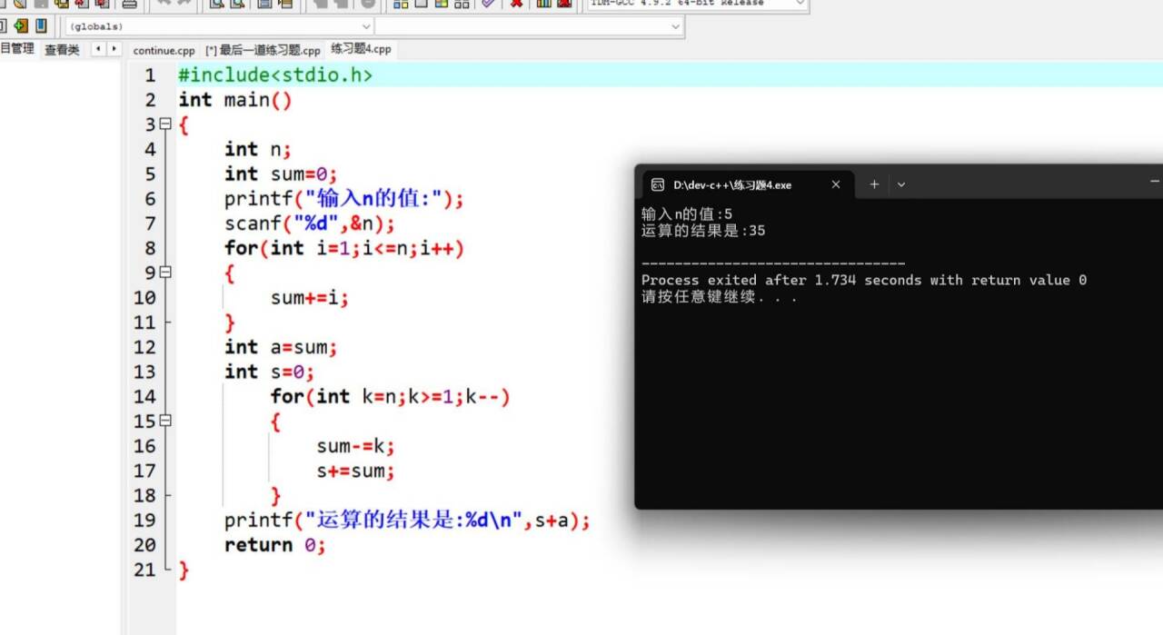Screen dimensions: 1163x635
Task: Click console text '请按任意键继续. . .'
Action: pyautogui.click(x=720, y=297)
